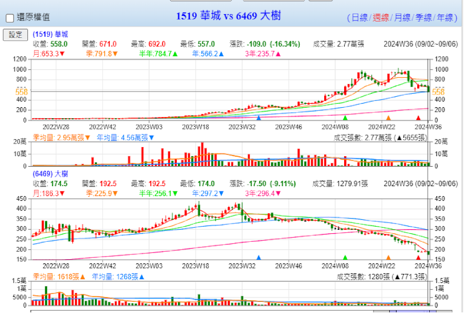
Task: Click green half-year marker in 大樹 price chart
Action: [x=345, y=258]
